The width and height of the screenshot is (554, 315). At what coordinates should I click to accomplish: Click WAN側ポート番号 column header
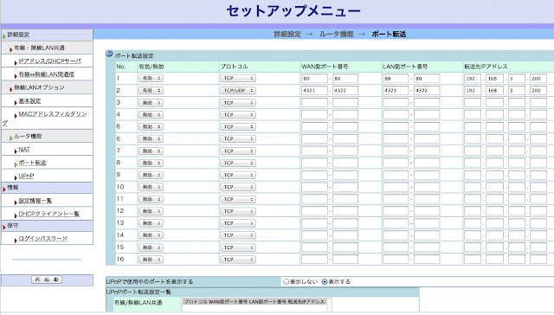click(325, 67)
